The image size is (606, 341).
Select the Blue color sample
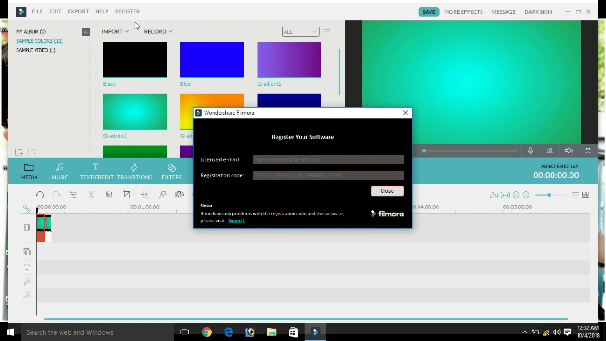212,60
